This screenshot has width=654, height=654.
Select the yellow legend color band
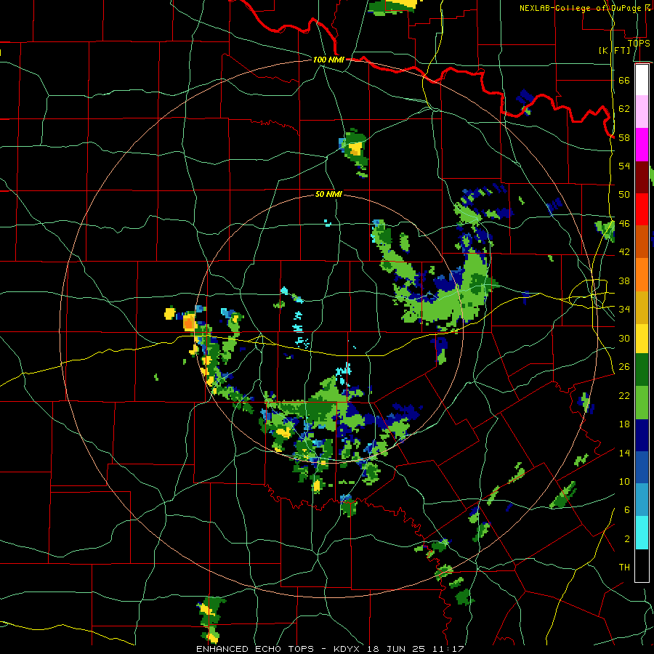tap(642, 339)
